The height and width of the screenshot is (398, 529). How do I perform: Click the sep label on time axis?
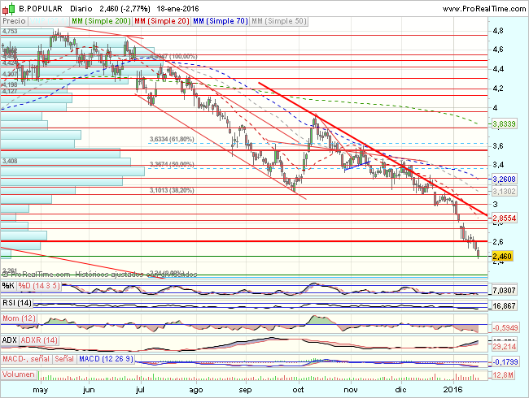tap(245, 390)
